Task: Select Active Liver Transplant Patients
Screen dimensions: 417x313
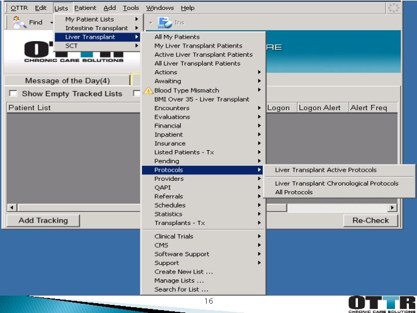Action: click(203, 54)
